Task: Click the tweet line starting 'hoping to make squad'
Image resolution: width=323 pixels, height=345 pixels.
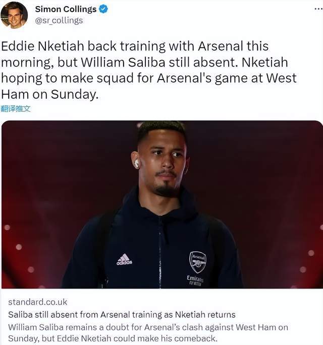Action: click(149, 79)
